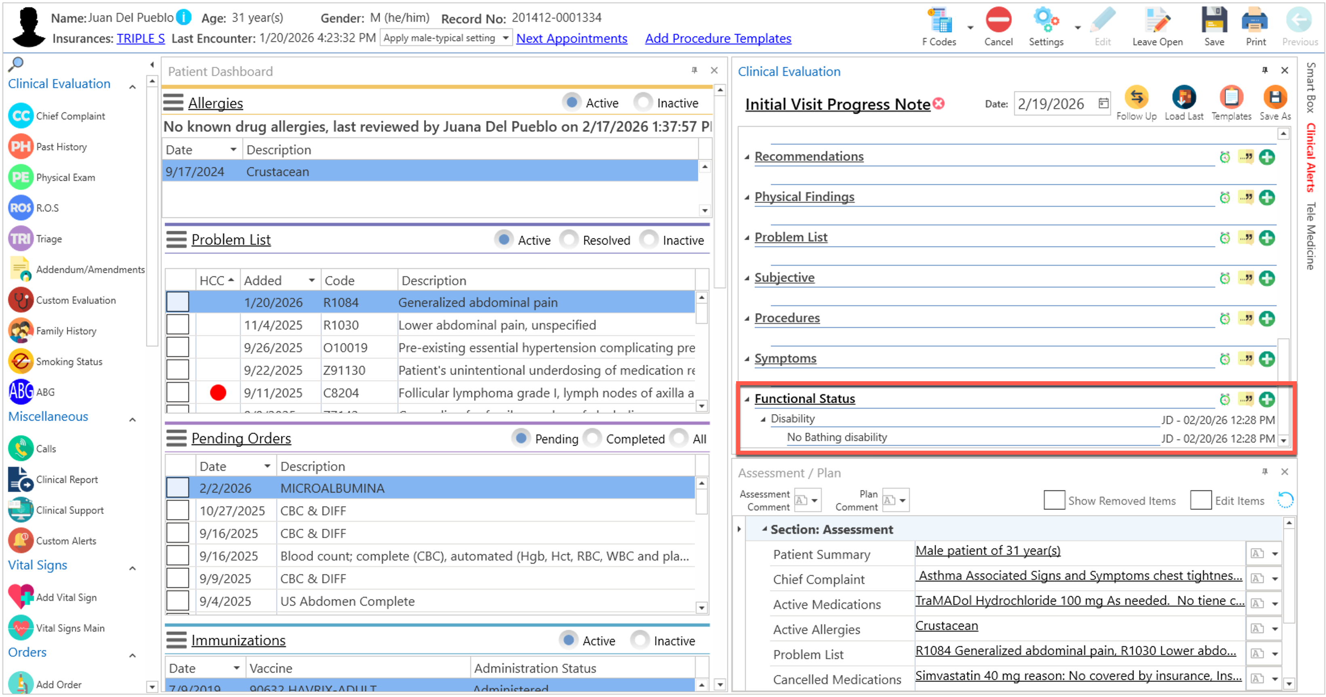1326x697 pixels.
Task: Click the Save toolbar button
Action: tap(1214, 21)
